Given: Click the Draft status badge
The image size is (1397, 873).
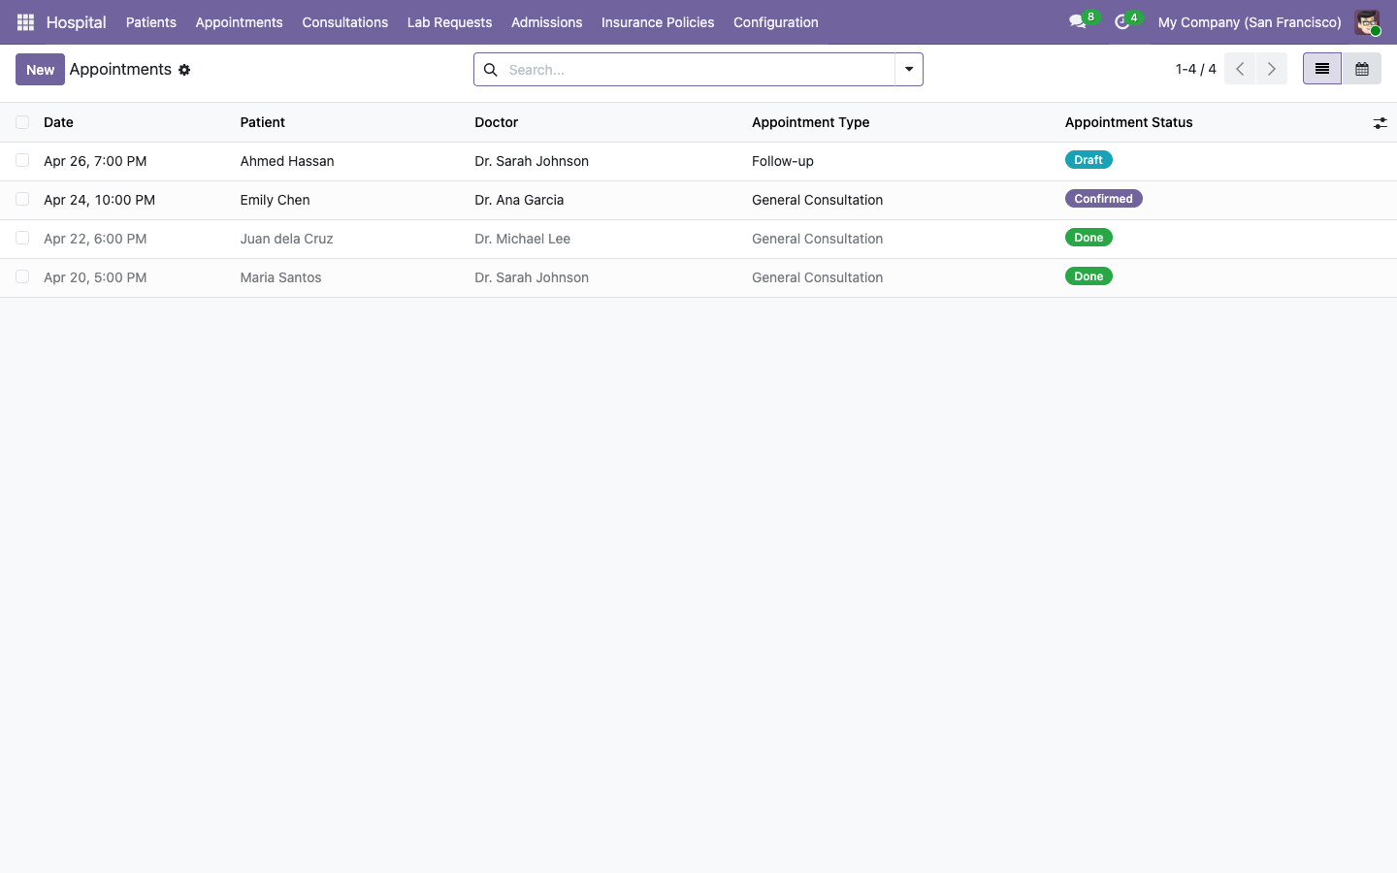Looking at the screenshot, I should coord(1088,160).
